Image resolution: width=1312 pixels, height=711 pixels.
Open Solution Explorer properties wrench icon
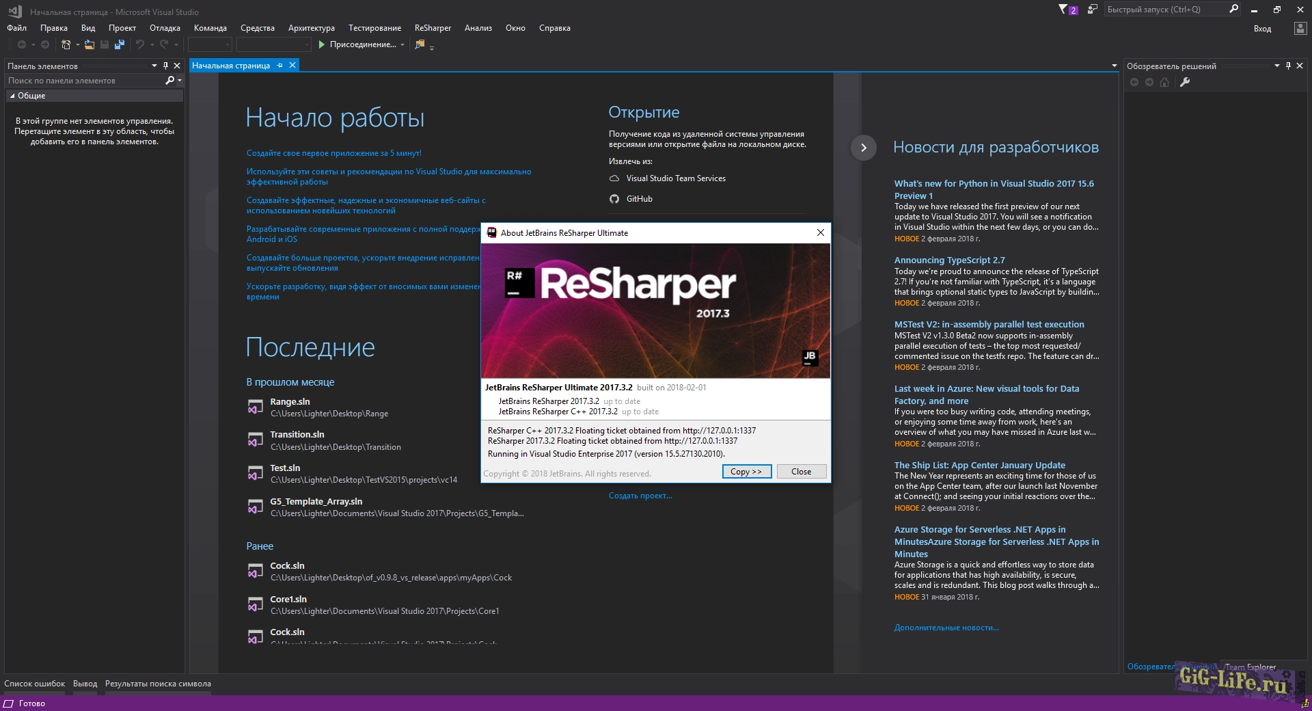click(x=1185, y=82)
